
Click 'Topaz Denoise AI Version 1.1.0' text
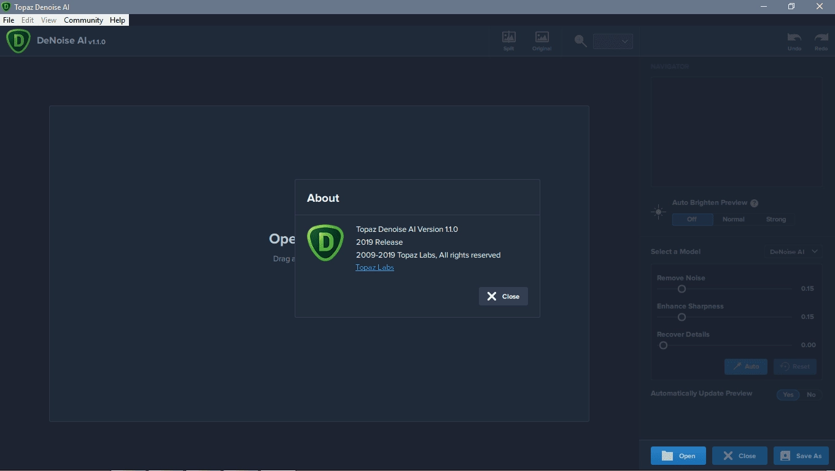(x=407, y=229)
